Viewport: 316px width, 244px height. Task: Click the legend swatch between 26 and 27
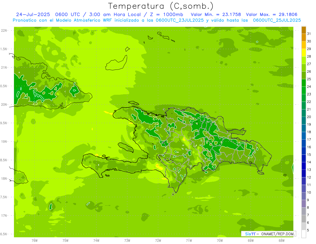click(x=304, y=68)
